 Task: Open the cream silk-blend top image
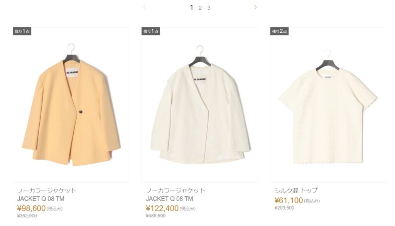click(x=329, y=105)
